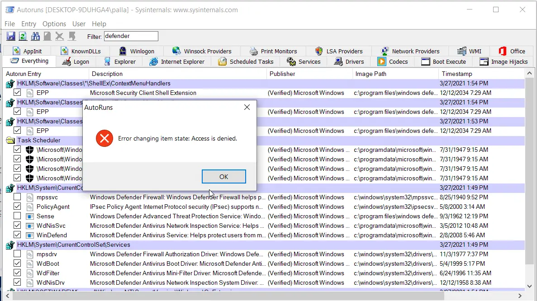Select the Everything tab
The height and width of the screenshot is (301, 537).
click(29, 61)
